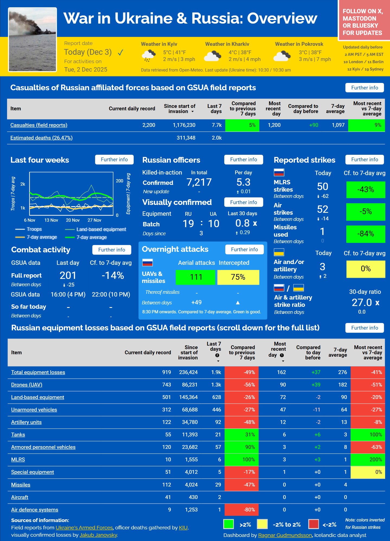Click the Pokrovsk cloudy weather icon
The height and width of the screenshot is (541, 390).
point(282,56)
